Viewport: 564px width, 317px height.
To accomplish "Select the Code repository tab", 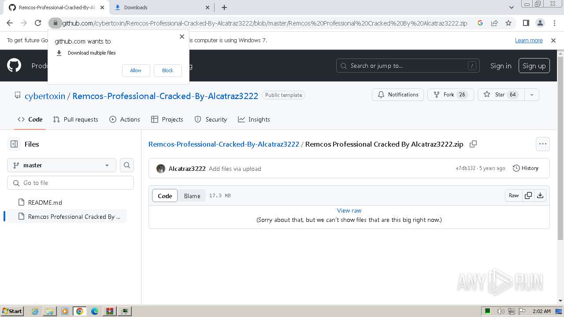I will (x=30, y=119).
